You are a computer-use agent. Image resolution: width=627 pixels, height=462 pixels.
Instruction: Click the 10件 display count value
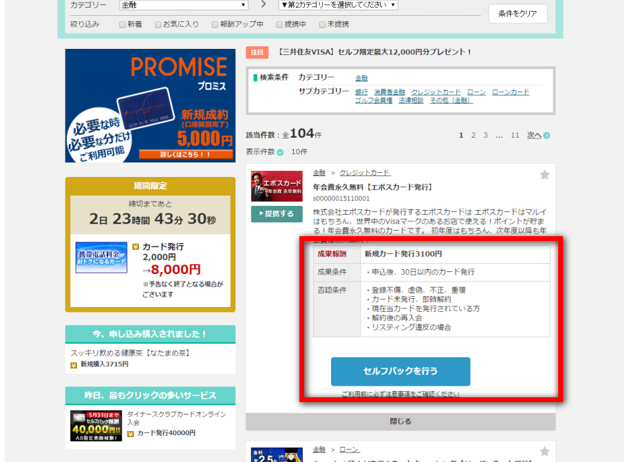(x=299, y=152)
